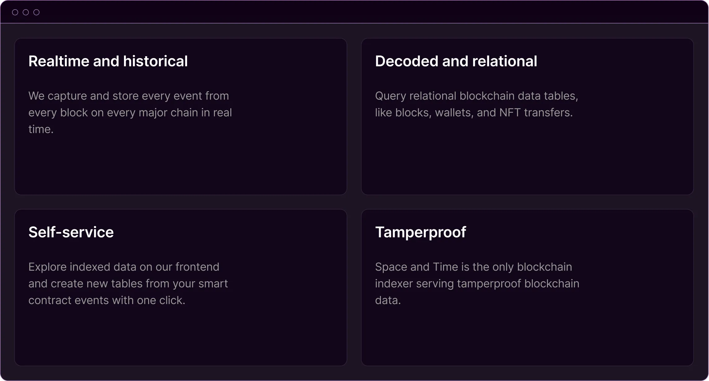Image resolution: width=709 pixels, height=381 pixels.
Task: Select 'like blocks, wallets, and NFT transfers' line
Action: pyautogui.click(x=474, y=113)
